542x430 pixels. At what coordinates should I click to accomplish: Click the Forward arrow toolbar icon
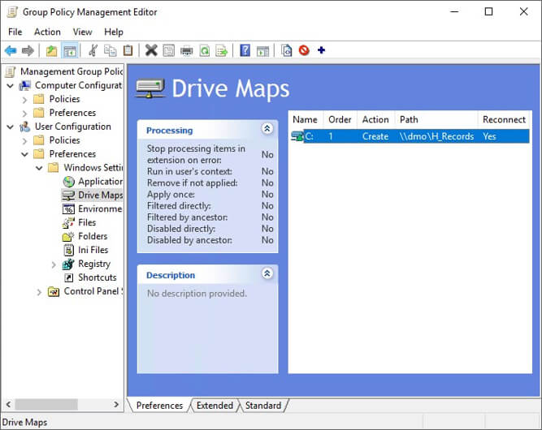pos(28,51)
